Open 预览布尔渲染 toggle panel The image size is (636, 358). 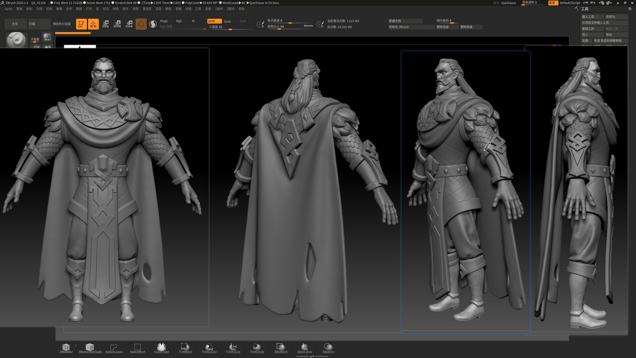(62, 24)
